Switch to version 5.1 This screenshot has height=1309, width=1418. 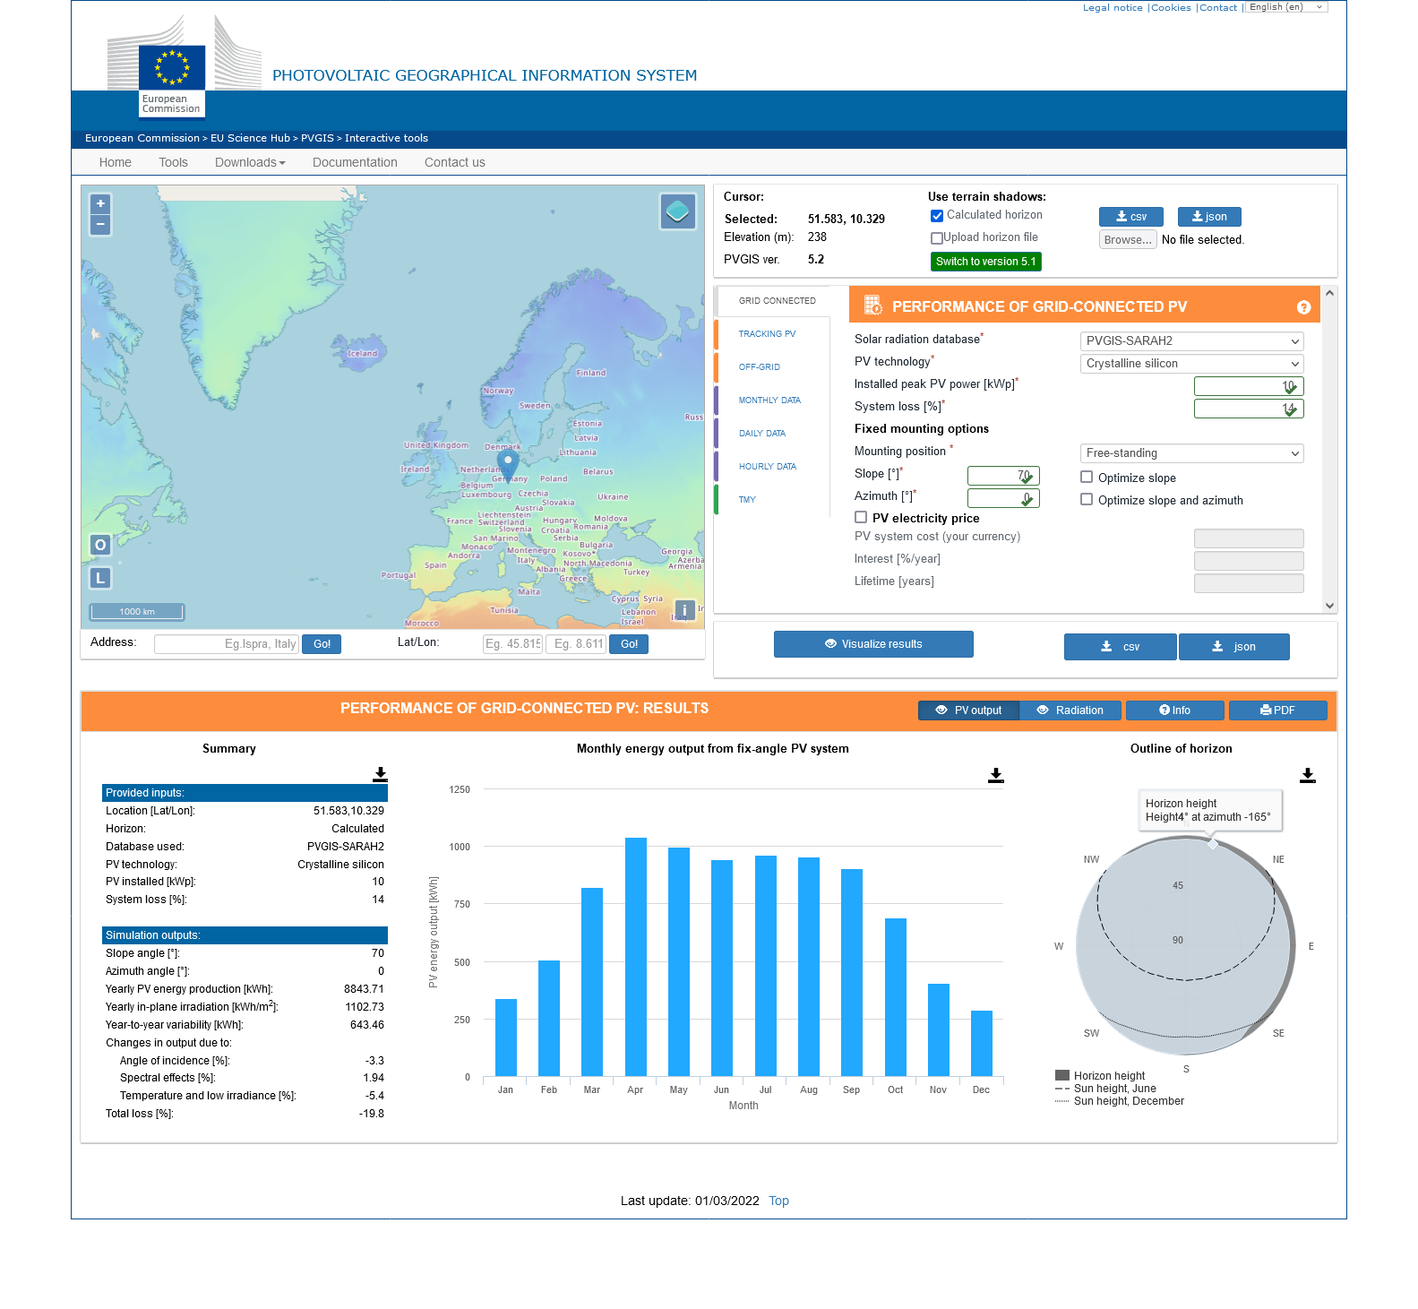(985, 262)
